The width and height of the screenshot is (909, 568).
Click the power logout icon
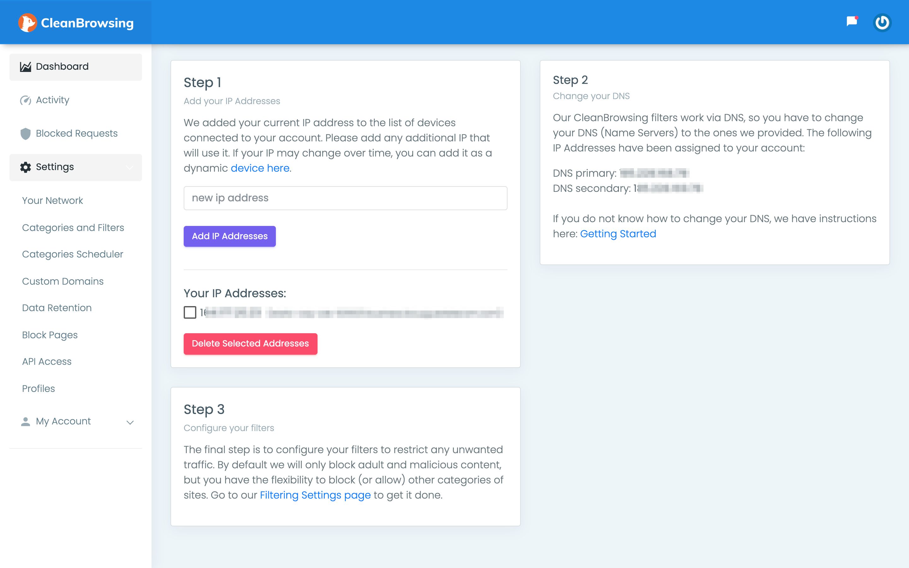pos(882,22)
